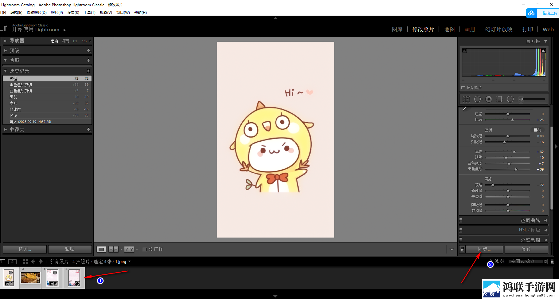The height and width of the screenshot is (299, 559).
Task: Click 自动 tone button
Action: [537, 130]
